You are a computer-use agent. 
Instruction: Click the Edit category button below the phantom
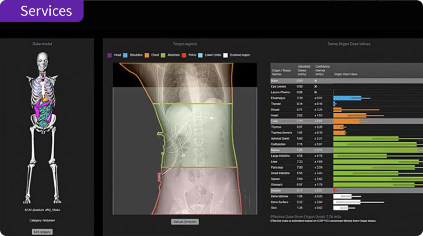point(42,232)
